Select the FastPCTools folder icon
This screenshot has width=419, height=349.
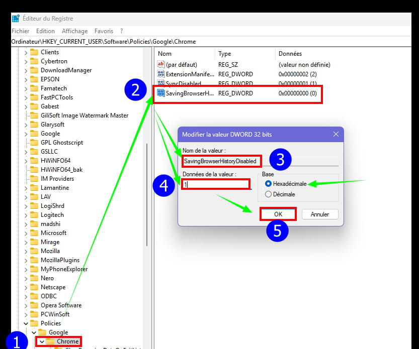coord(34,97)
